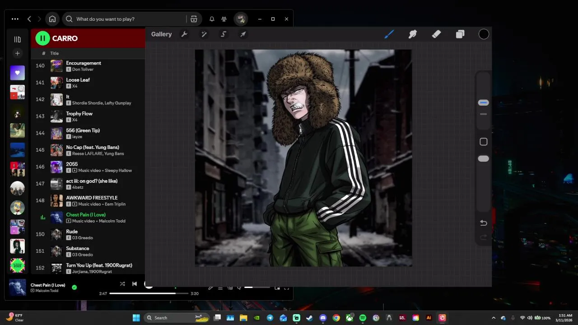Screen dimensions: 578x325
Task: Adjust the brush opacity slider handle
Action: (x=483, y=159)
